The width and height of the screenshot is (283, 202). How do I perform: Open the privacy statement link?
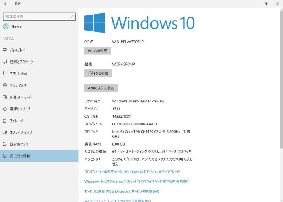137,181
